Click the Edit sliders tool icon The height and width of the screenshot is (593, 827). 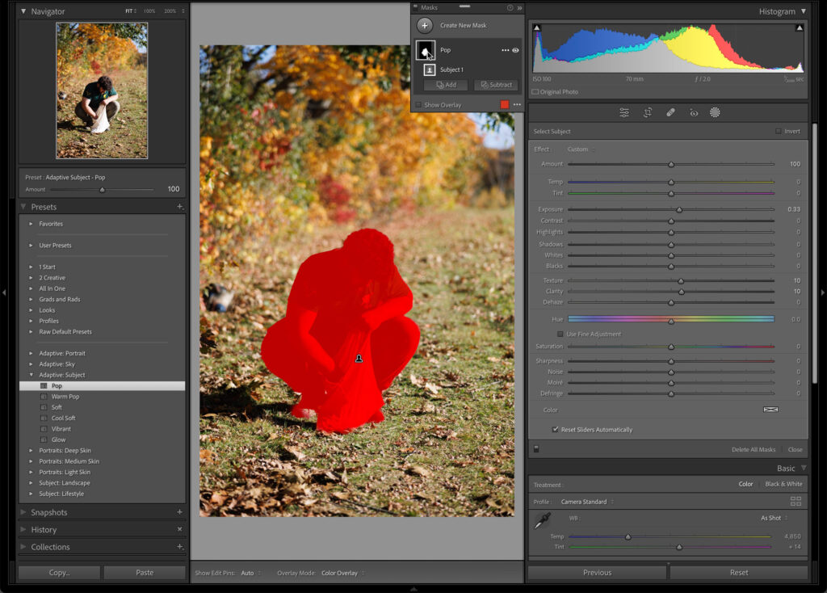(624, 113)
